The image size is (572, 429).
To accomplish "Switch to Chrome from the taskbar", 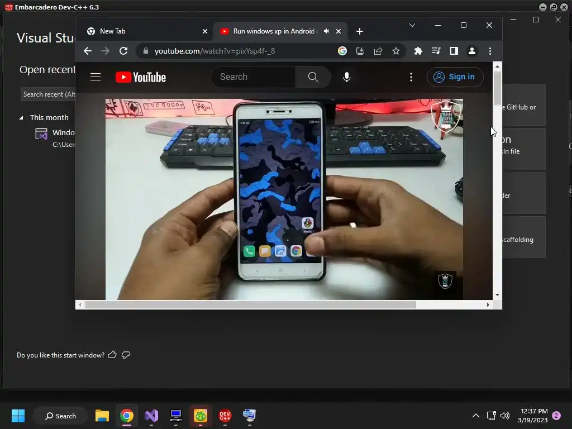I will (127, 416).
